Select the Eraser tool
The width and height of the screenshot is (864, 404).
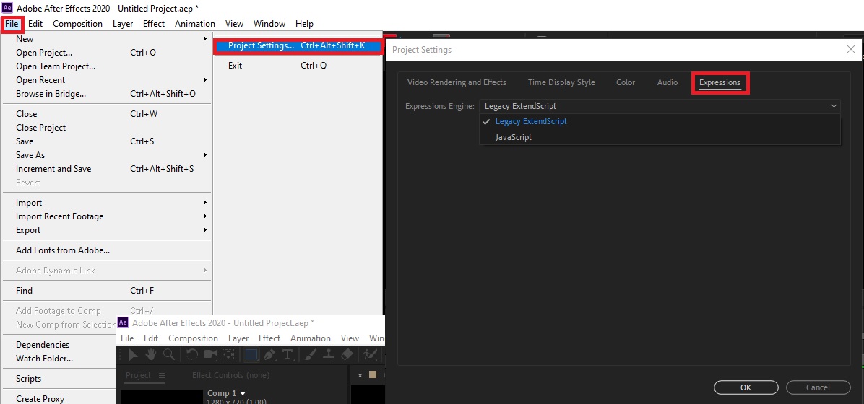pos(346,354)
